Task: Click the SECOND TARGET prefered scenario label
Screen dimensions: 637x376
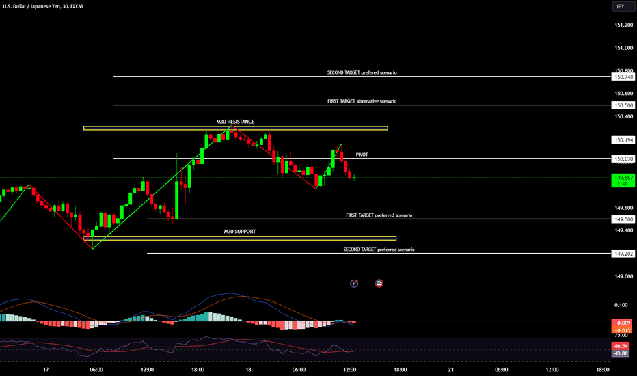Action: 362,72
